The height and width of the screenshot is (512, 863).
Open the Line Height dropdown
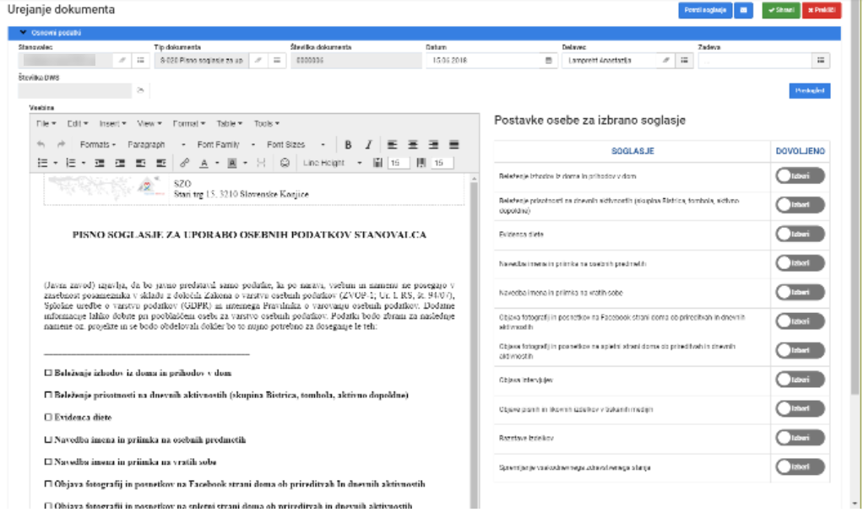click(x=333, y=163)
